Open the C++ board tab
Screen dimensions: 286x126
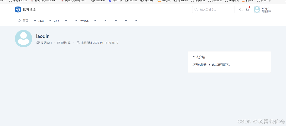(x=56, y=20)
